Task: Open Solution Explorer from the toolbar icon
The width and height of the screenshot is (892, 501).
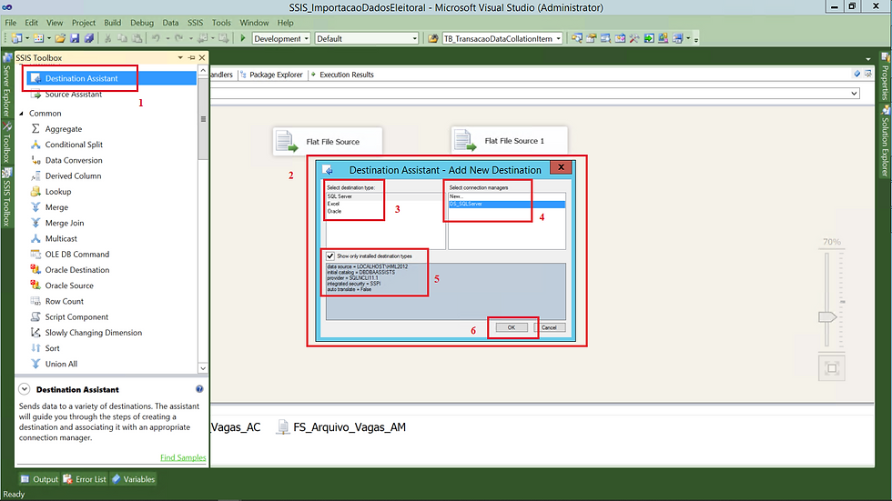Action: coord(577,38)
